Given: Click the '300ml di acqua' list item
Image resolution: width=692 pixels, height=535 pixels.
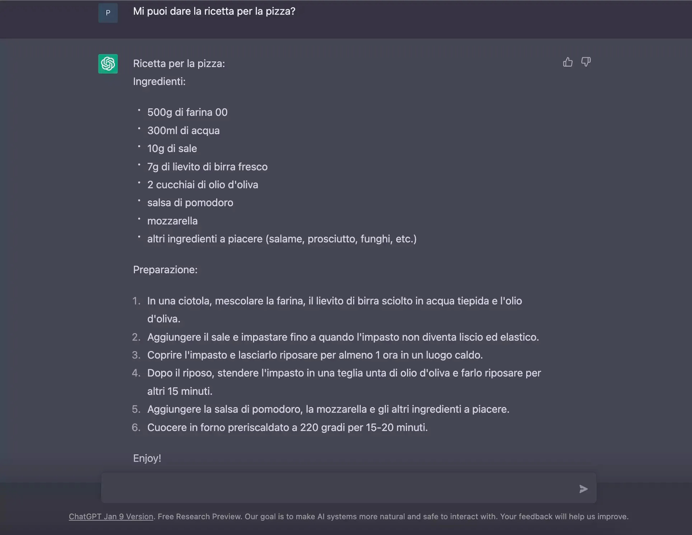Looking at the screenshot, I should pyautogui.click(x=183, y=130).
